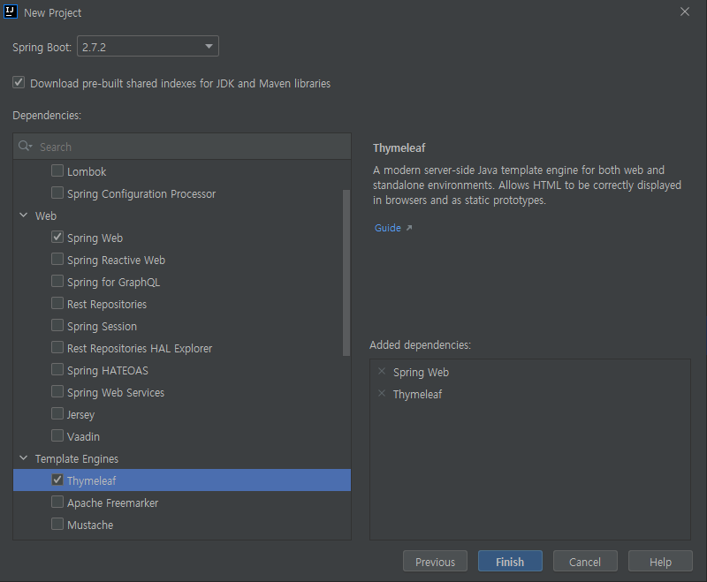Screen dimensions: 707x582
Task: Click the dependencies list scrollbar
Action: pos(346,273)
